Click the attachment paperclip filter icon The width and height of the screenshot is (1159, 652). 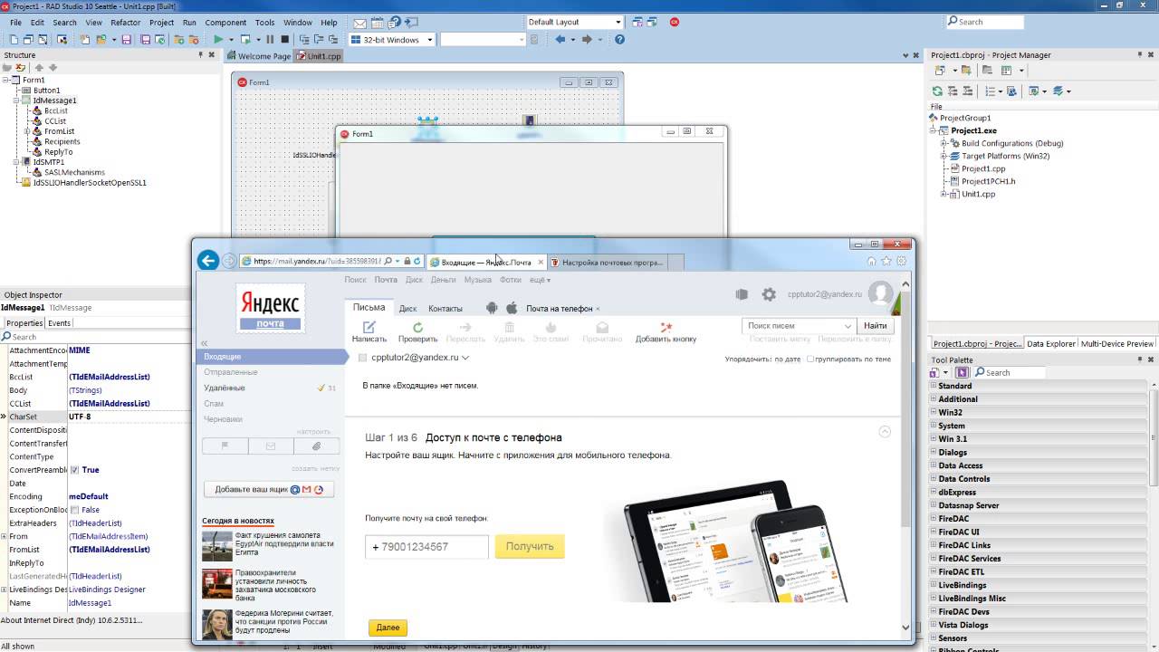click(x=316, y=446)
